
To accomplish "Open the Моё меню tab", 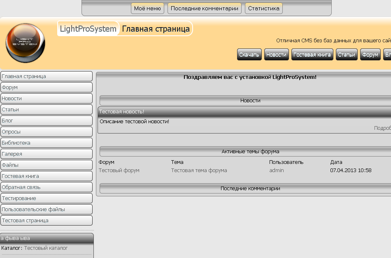I will [147, 9].
